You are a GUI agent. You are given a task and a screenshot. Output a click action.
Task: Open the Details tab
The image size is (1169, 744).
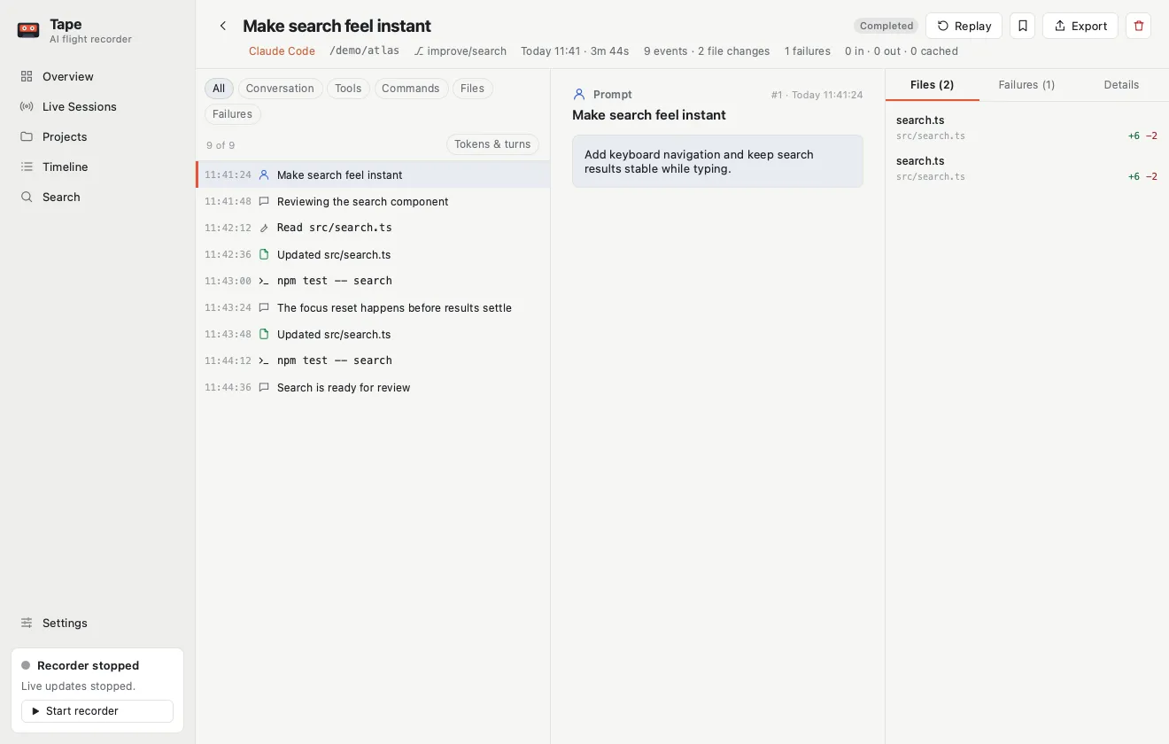click(x=1121, y=85)
